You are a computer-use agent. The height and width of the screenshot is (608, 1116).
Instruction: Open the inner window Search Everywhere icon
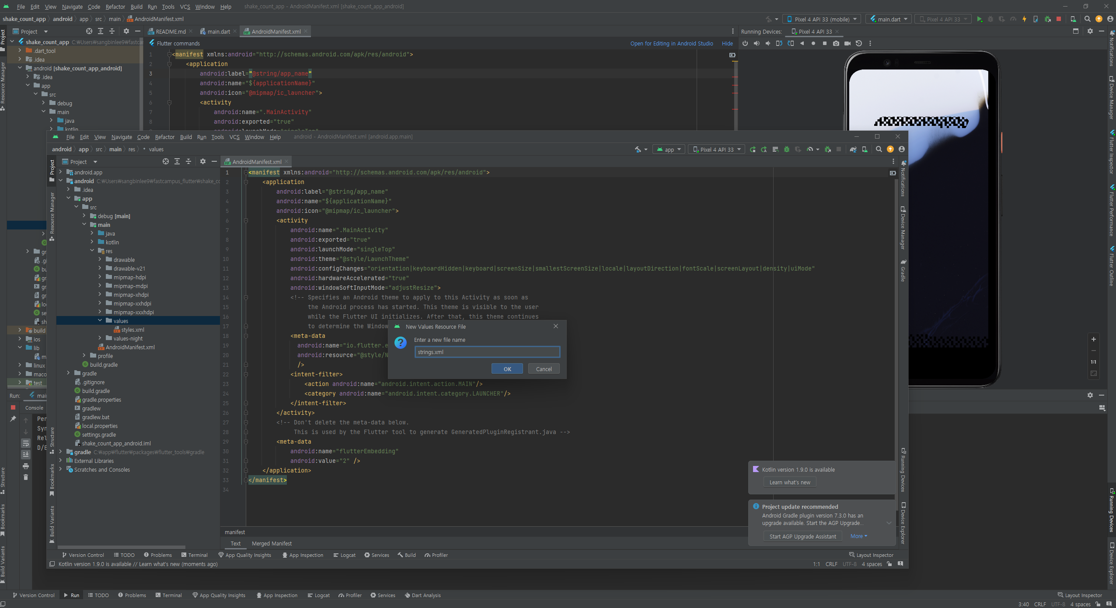pyautogui.click(x=879, y=149)
